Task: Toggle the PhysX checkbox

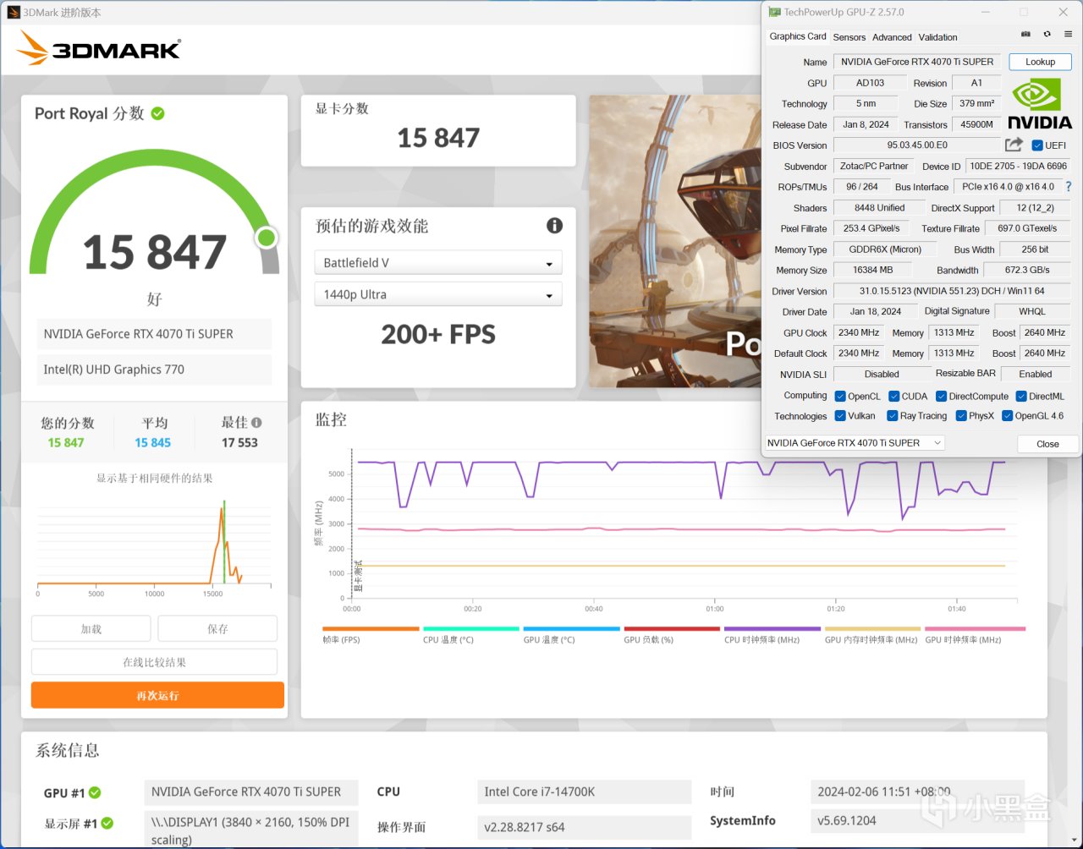Action: [961, 416]
